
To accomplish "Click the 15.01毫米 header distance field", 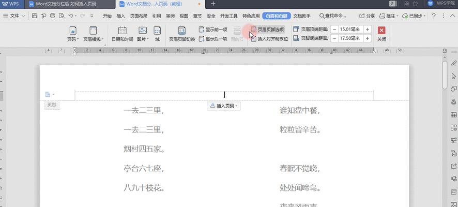I will [350, 29].
